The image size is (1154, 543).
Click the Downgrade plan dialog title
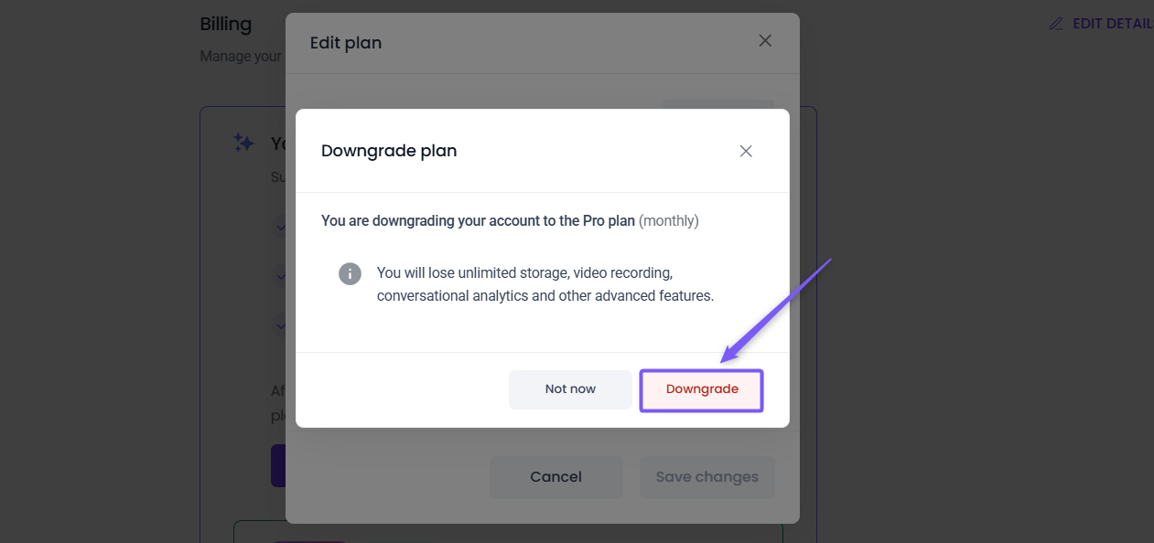389,151
